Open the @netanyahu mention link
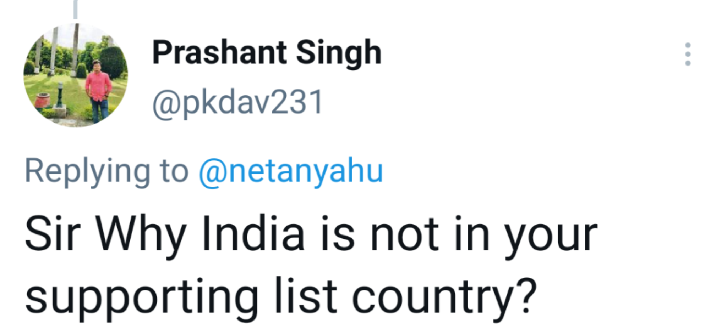Image resolution: width=727 pixels, height=329 pixels. (x=291, y=171)
